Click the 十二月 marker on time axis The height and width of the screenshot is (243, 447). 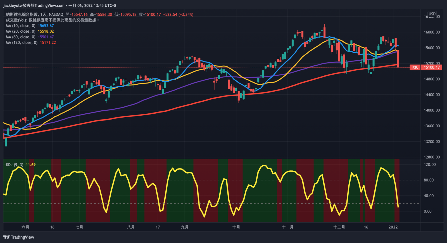pos(339,227)
